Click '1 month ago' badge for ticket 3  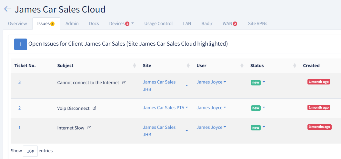319,82
